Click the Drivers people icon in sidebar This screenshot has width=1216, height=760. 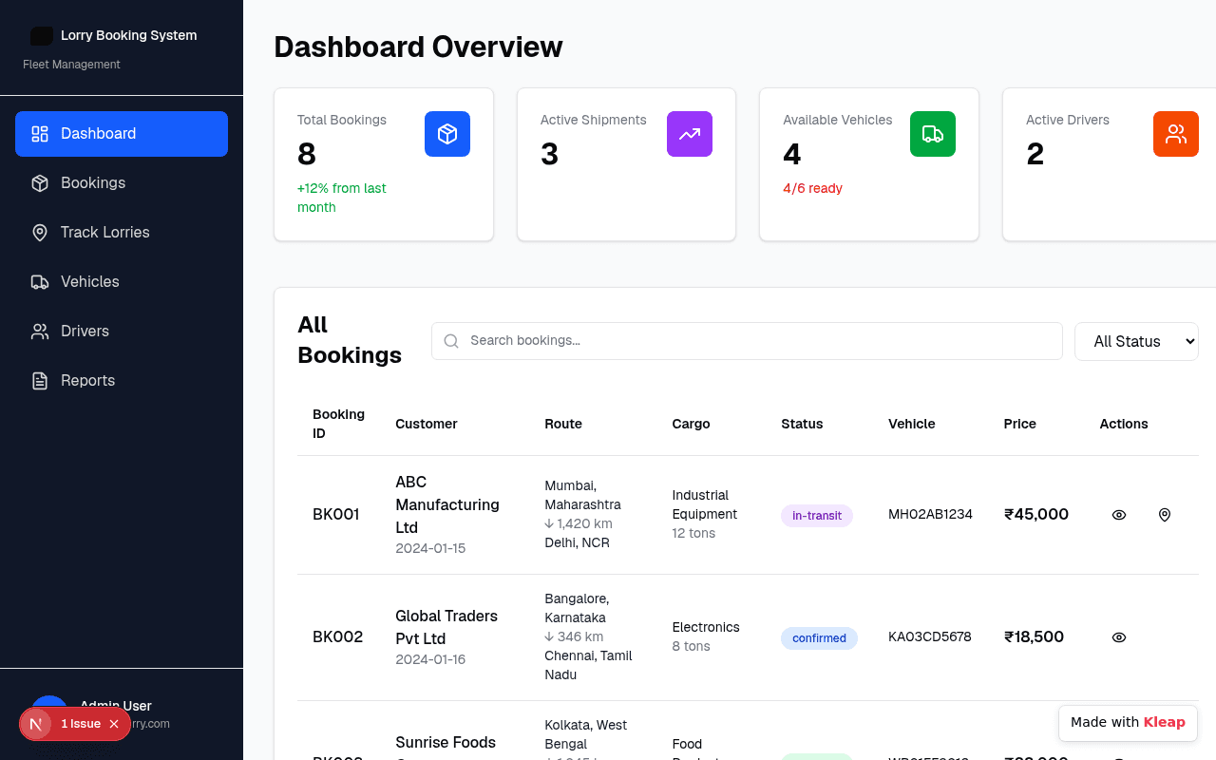coord(40,332)
